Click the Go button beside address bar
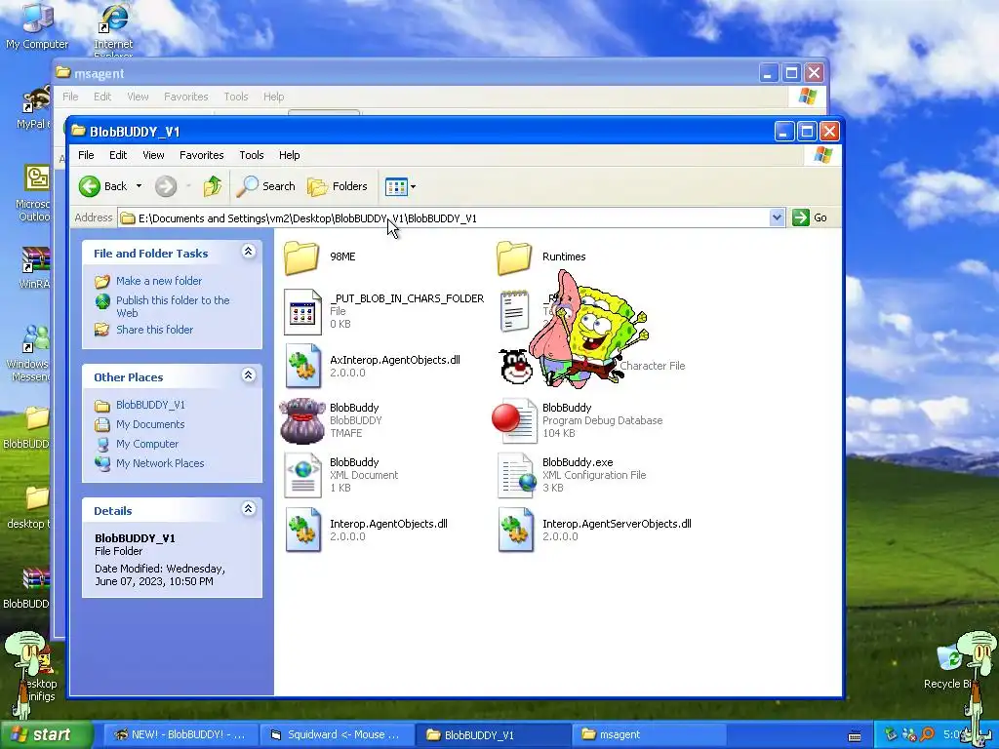 810,217
